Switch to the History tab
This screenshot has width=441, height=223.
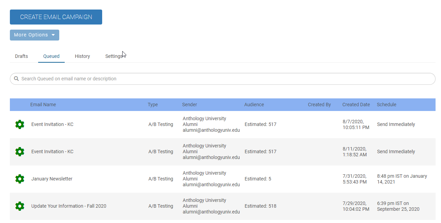click(82, 56)
